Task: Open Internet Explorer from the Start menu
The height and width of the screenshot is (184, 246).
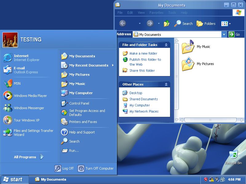Action: pos(22,58)
